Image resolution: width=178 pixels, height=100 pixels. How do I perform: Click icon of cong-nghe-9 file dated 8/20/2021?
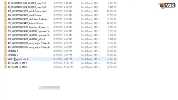click(6, 43)
